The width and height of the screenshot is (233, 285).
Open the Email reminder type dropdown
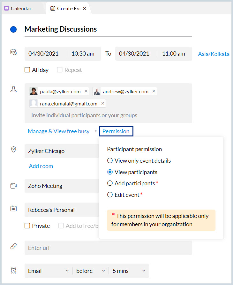click(x=49, y=271)
